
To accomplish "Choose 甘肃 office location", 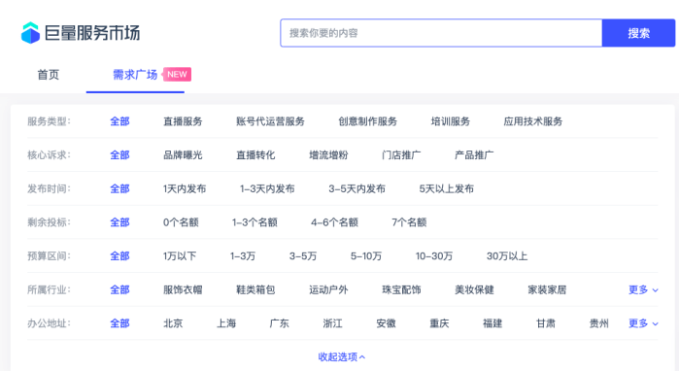I will pyautogui.click(x=546, y=323).
